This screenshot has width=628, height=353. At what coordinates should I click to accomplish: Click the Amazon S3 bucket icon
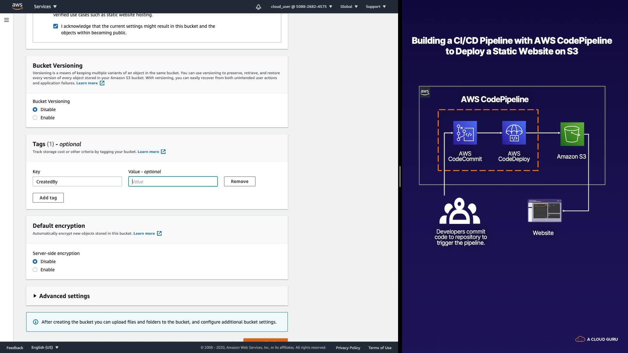(x=572, y=134)
